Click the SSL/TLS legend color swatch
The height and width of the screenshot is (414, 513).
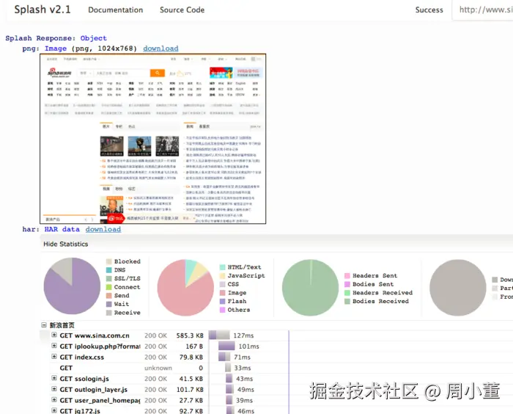click(x=109, y=279)
